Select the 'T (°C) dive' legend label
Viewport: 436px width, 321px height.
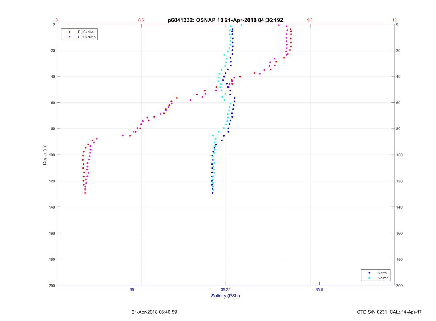[x=85, y=32]
